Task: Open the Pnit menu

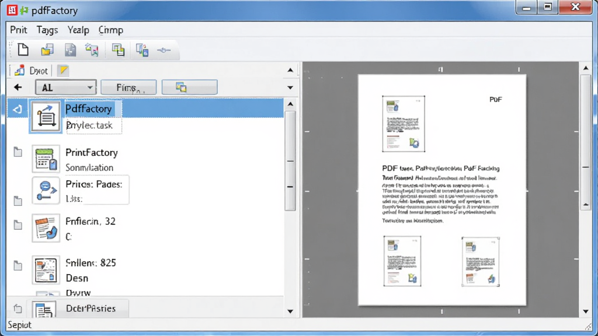Action: coord(18,30)
